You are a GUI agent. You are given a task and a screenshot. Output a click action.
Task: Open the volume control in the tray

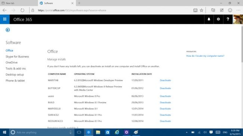(x=205, y=132)
